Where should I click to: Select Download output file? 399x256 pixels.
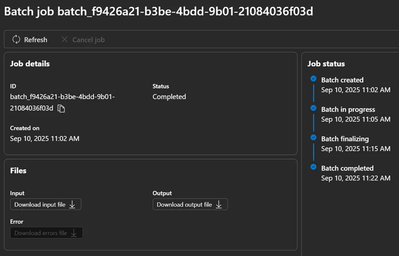(x=190, y=204)
